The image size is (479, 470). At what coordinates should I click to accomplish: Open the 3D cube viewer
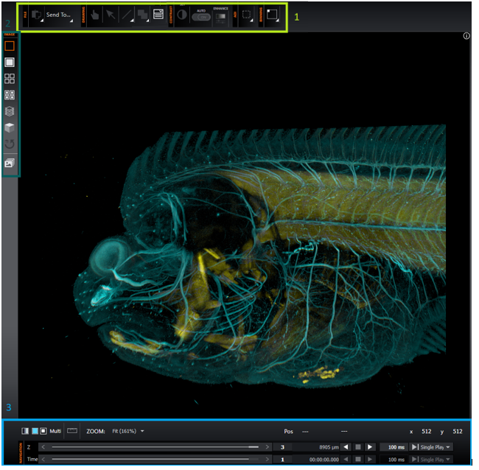(10, 127)
